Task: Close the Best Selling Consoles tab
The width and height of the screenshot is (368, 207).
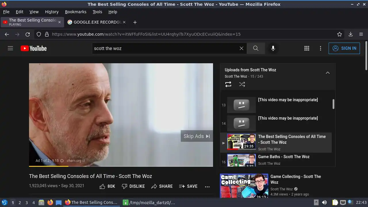Action: 60,22
